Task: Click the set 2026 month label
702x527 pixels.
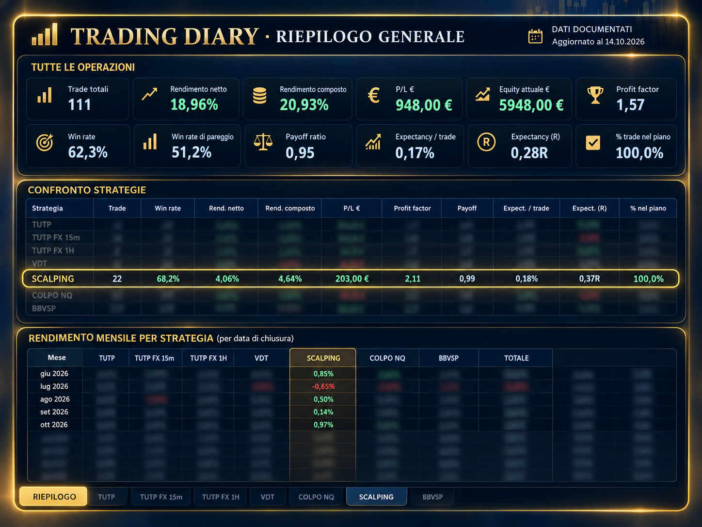Action: [x=54, y=412]
